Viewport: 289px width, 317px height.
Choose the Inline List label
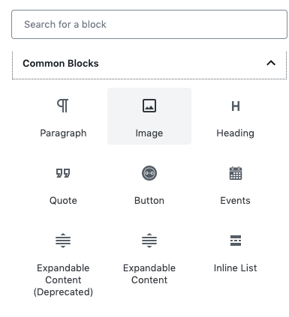tap(235, 268)
